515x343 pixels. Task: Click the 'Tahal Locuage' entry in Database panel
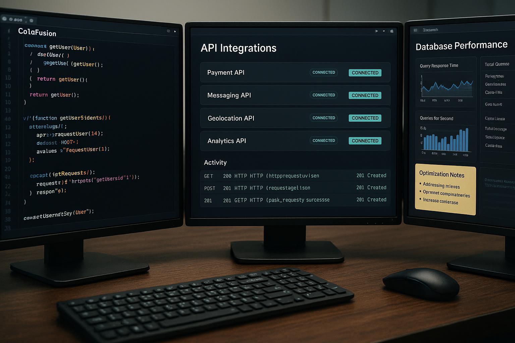click(x=496, y=129)
